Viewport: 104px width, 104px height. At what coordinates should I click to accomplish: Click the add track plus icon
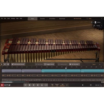click(100, 64)
